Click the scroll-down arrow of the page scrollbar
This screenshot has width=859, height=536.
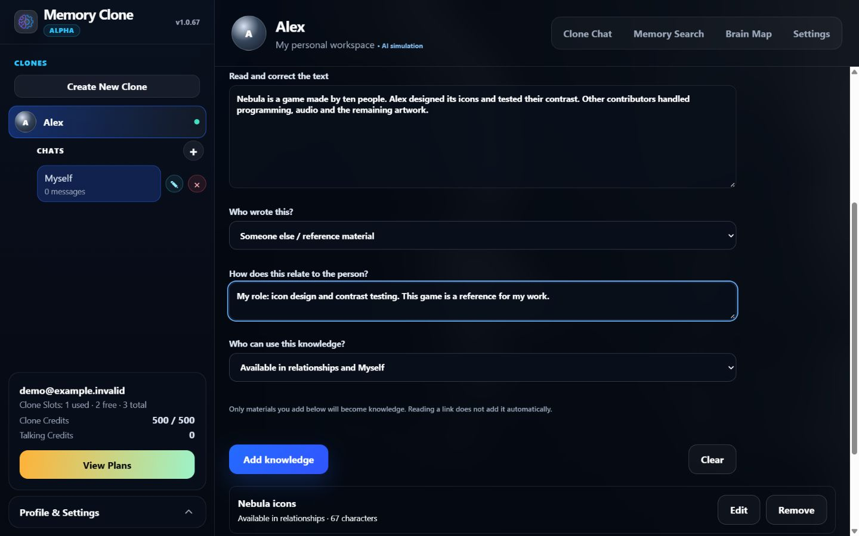pos(854,531)
